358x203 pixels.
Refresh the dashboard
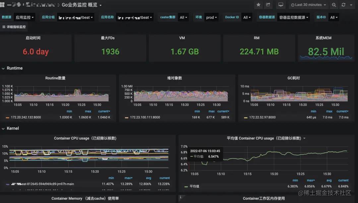[343, 5]
